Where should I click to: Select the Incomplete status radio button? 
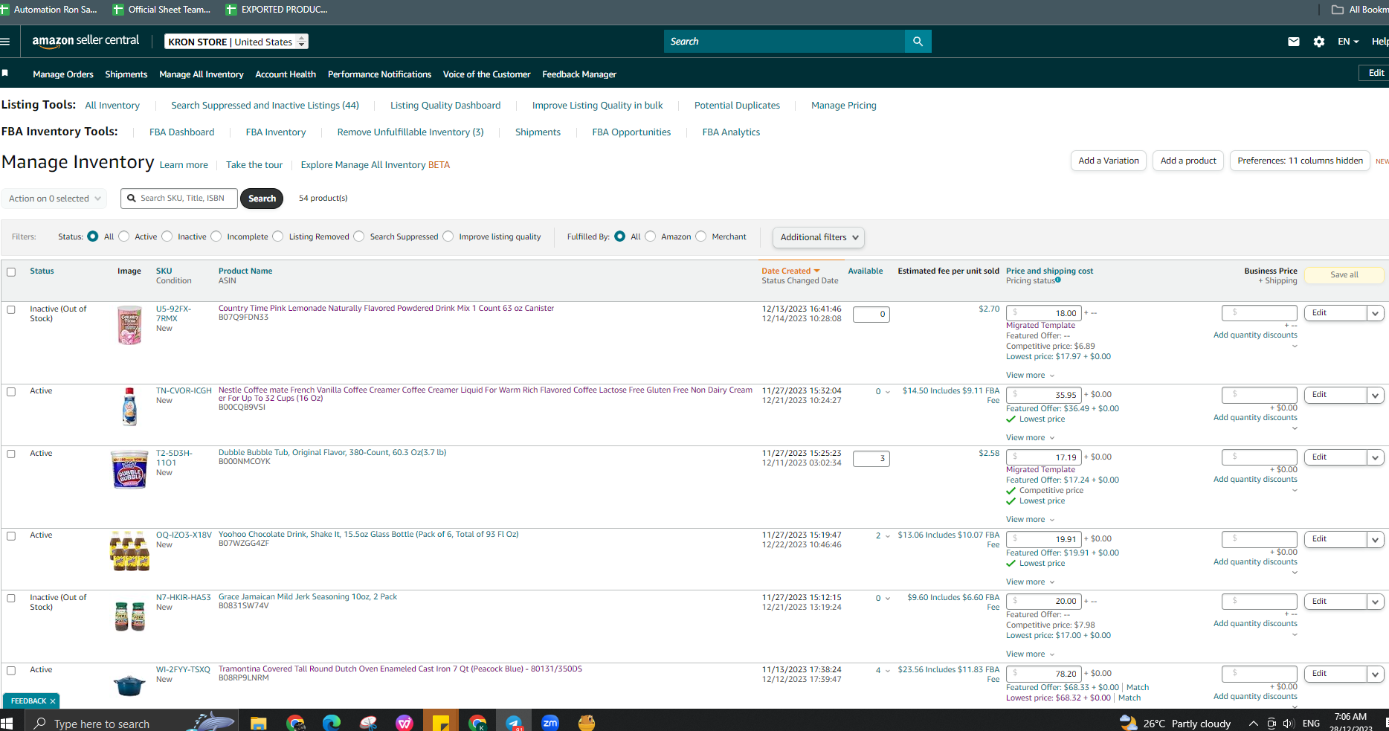(x=216, y=236)
